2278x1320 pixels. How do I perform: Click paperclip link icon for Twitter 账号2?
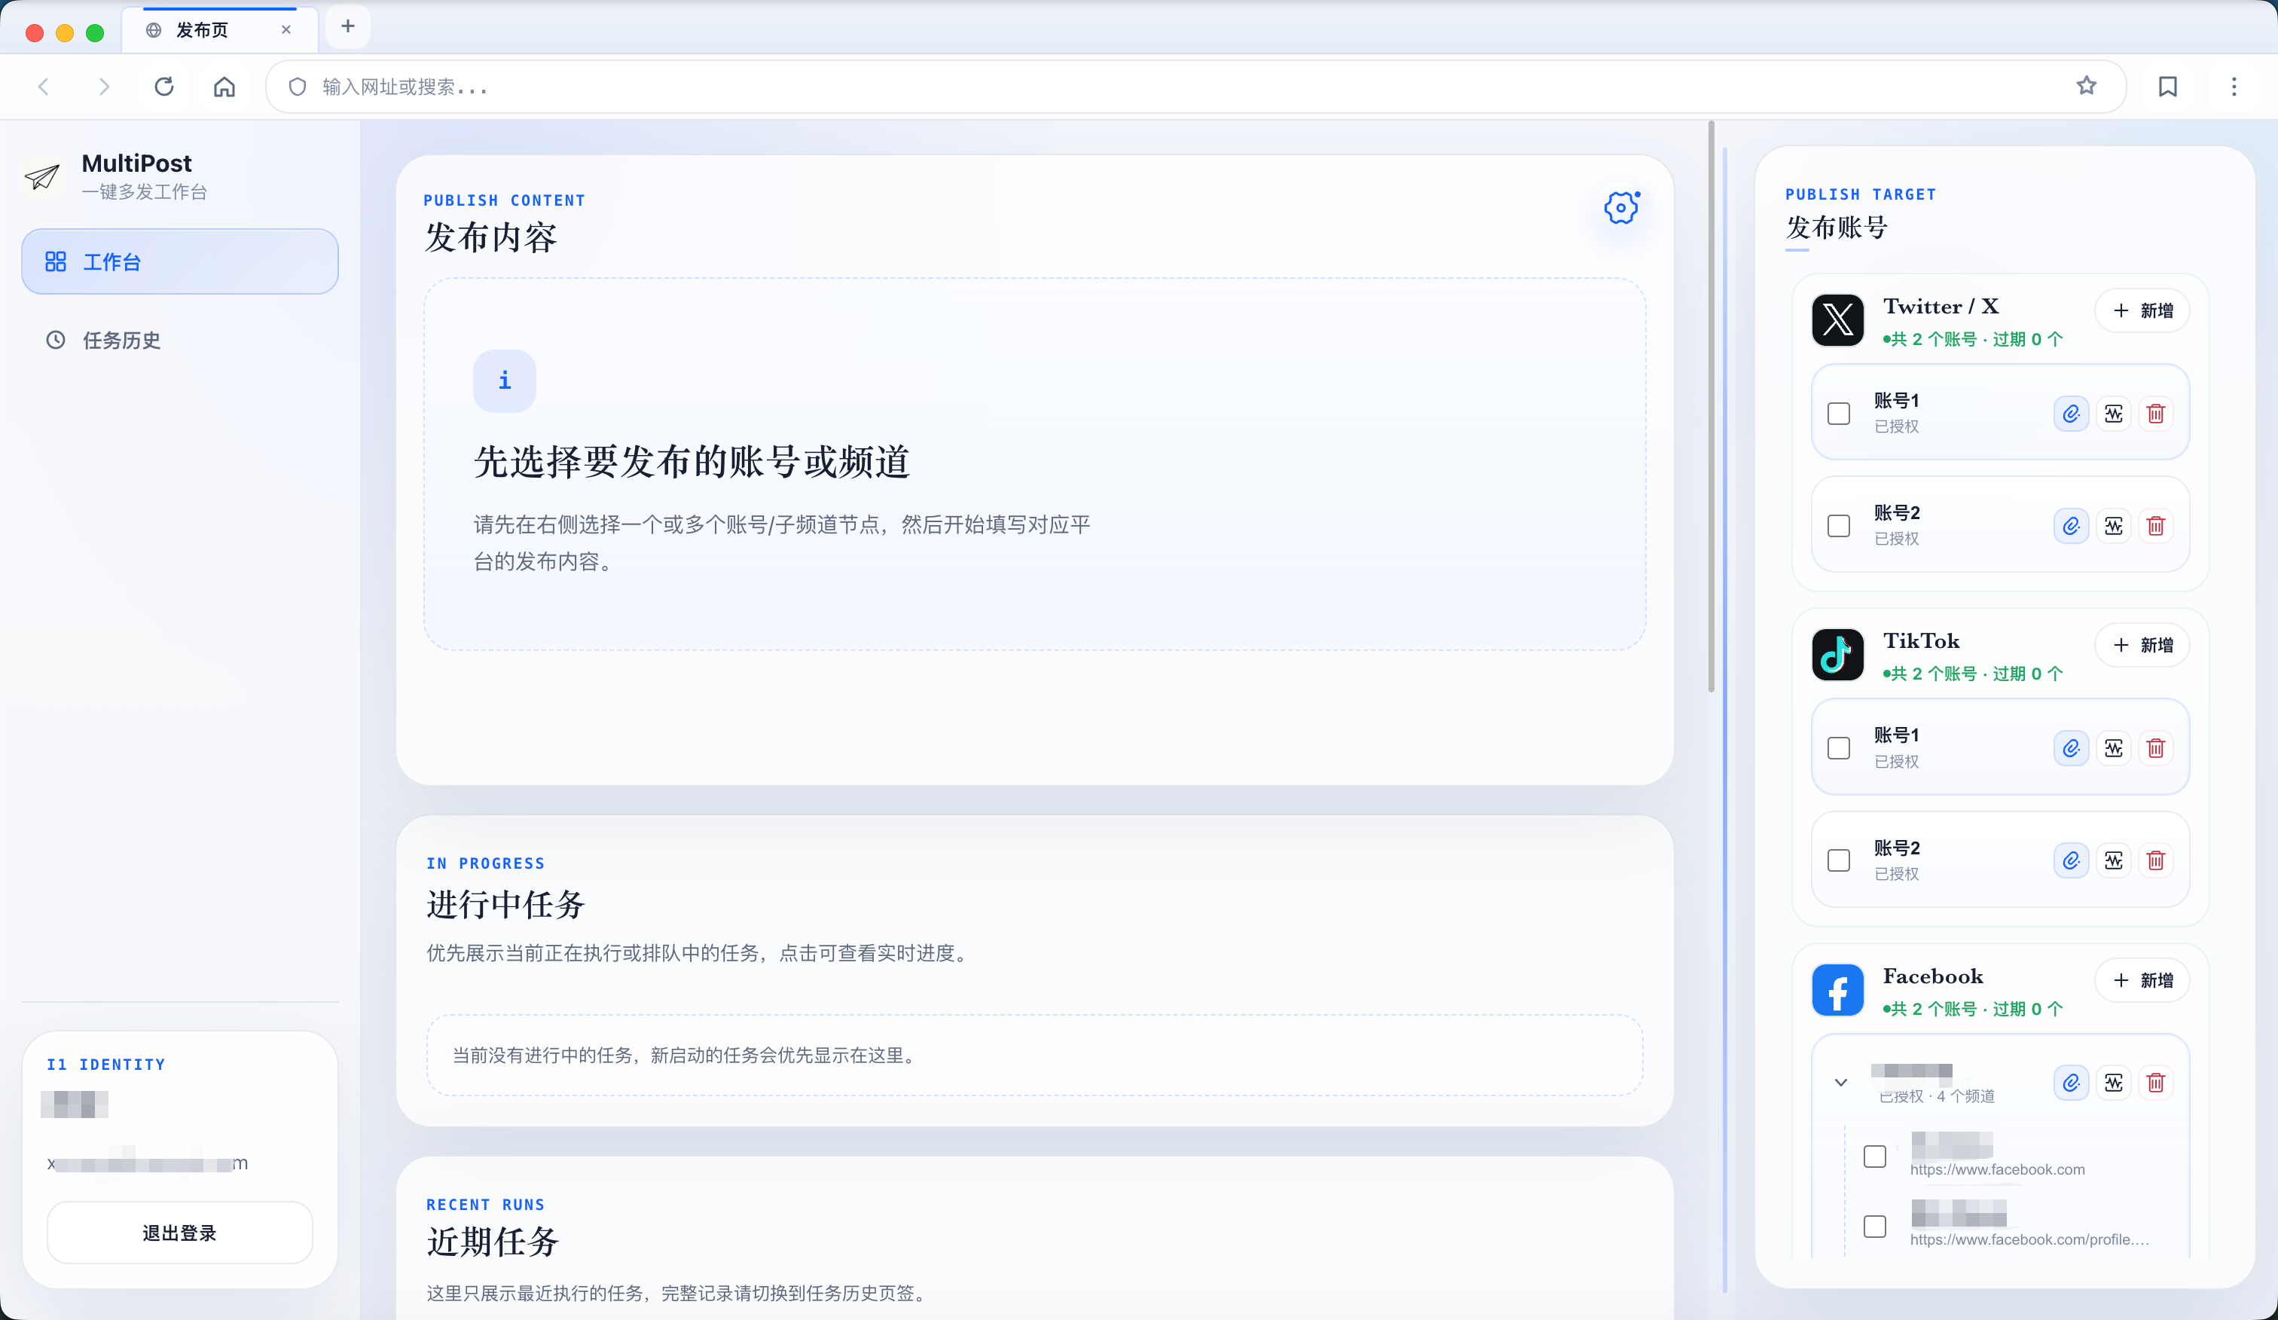[x=2070, y=526]
